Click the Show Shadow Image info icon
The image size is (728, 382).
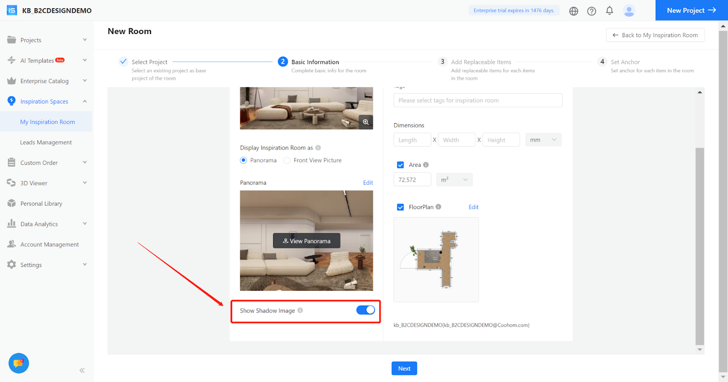300,311
